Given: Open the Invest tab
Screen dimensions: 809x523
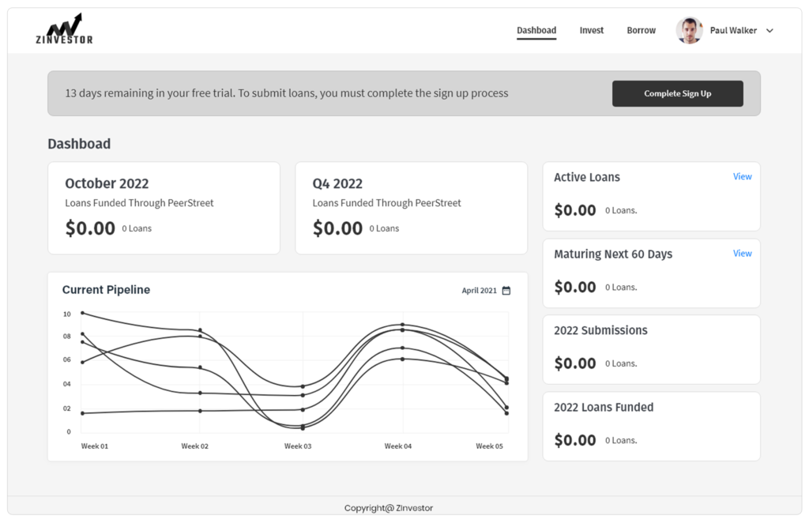Looking at the screenshot, I should coord(591,31).
